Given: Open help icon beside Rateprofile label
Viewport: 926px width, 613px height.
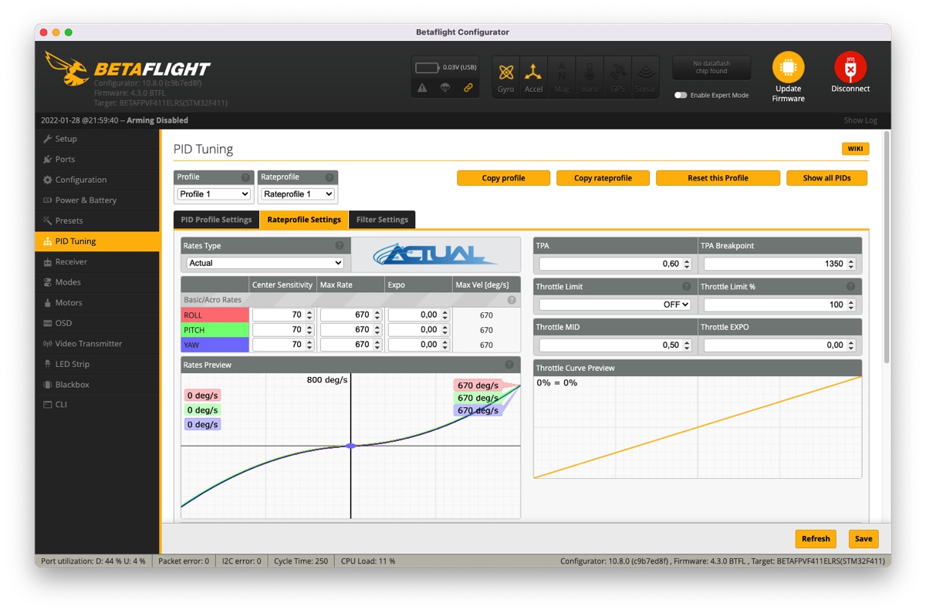Looking at the screenshot, I should click(x=330, y=177).
